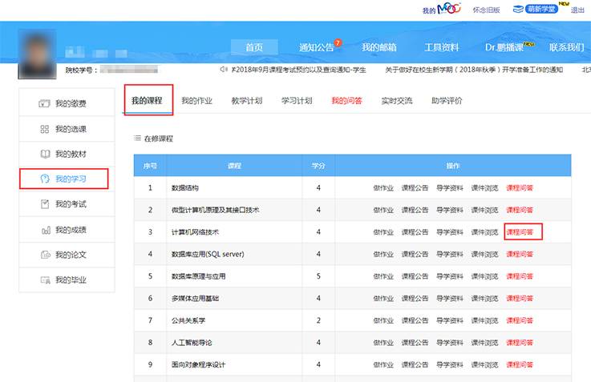Click the 我的缴费 payment icon in sidebar

click(44, 103)
